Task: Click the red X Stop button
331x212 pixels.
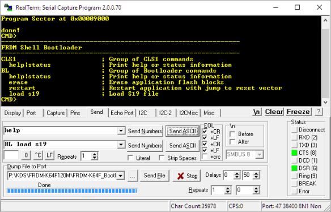Action: 187,176
